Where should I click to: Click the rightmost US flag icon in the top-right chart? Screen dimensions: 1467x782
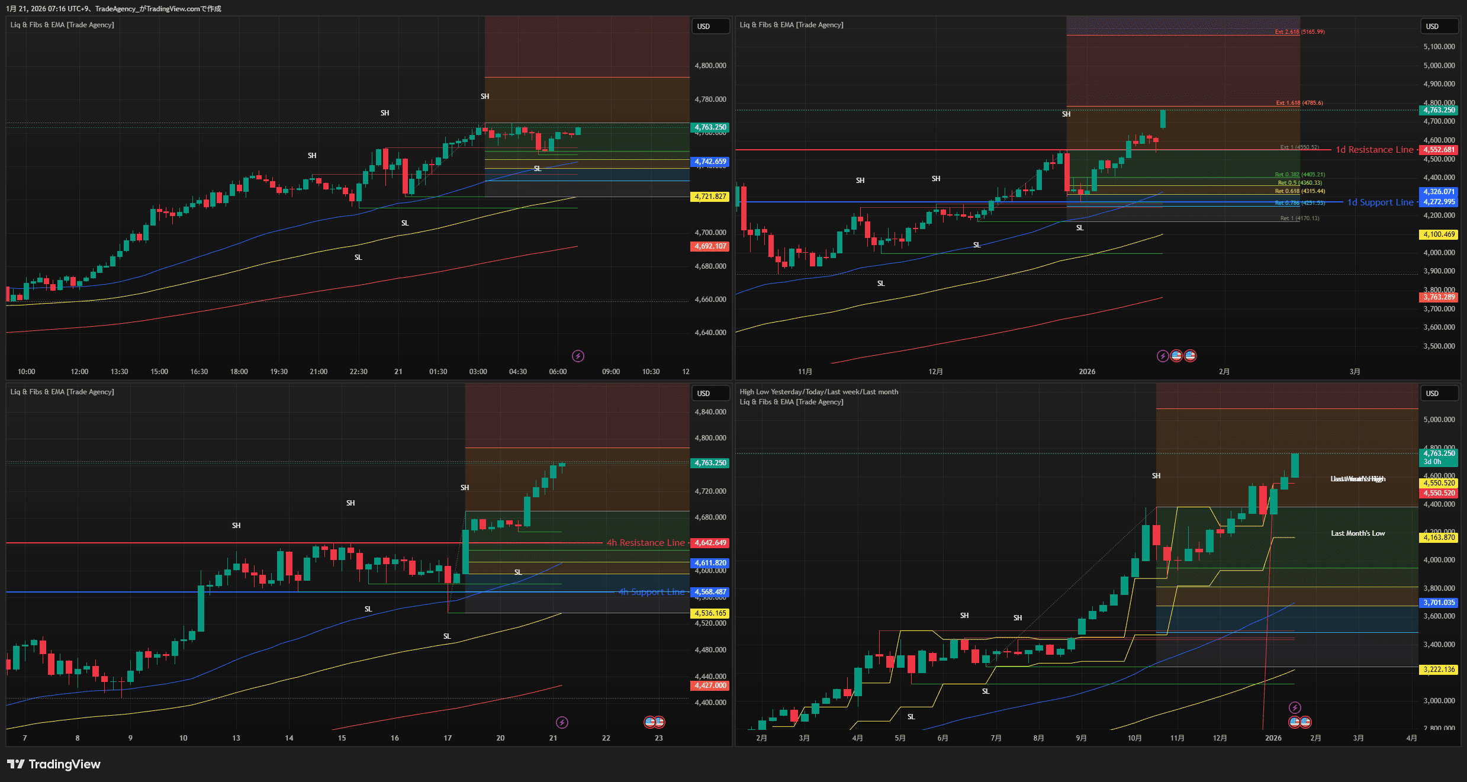click(x=1190, y=356)
